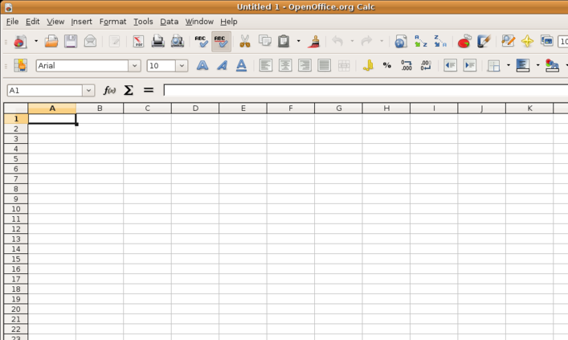Toggle AutoSpellcheck button
The image size is (568, 340).
(x=221, y=41)
